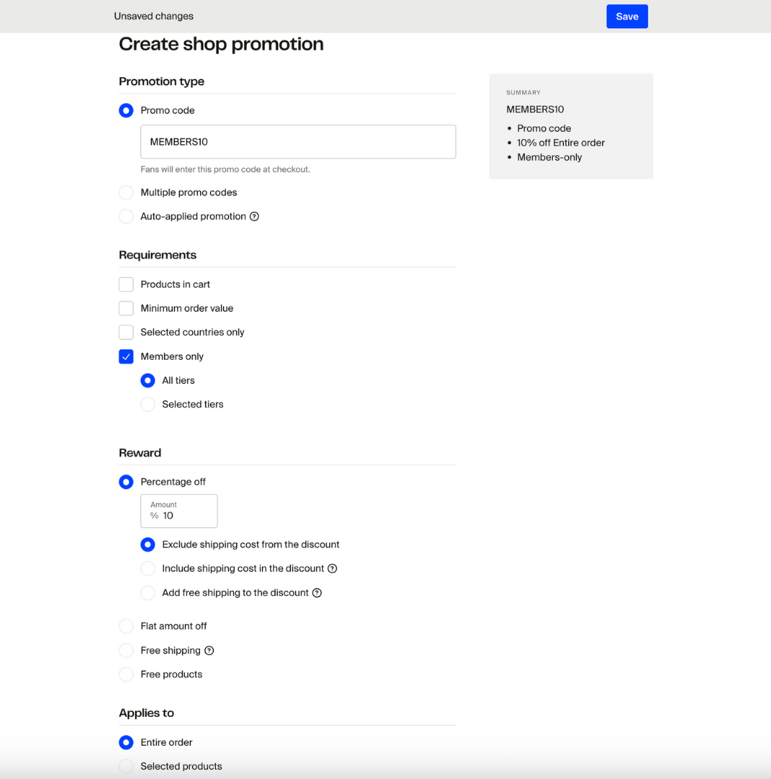This screenshot has width=771, height=779.
Task: Click help icon next to Auto-applied promotion
Action: (x=254, y=216)
